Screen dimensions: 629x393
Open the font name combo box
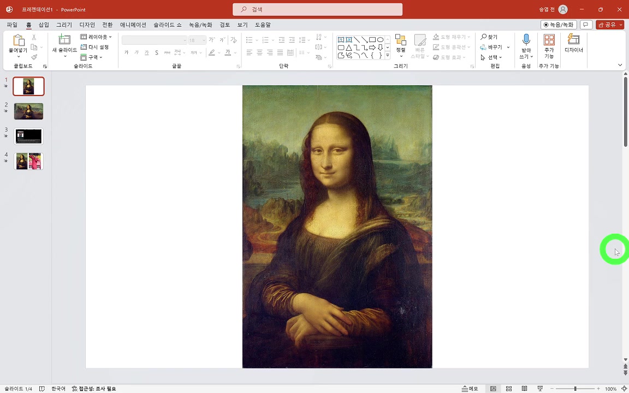(155, 40)
